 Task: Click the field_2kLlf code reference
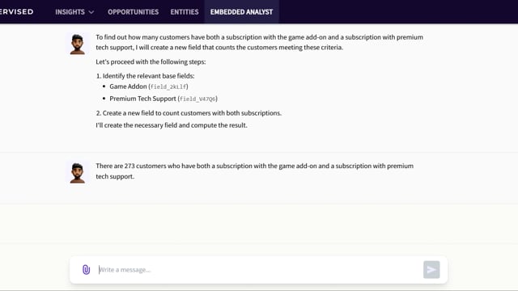coord(168,86)
